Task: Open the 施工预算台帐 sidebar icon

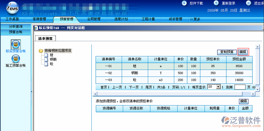Action: (x=16, y=59)
